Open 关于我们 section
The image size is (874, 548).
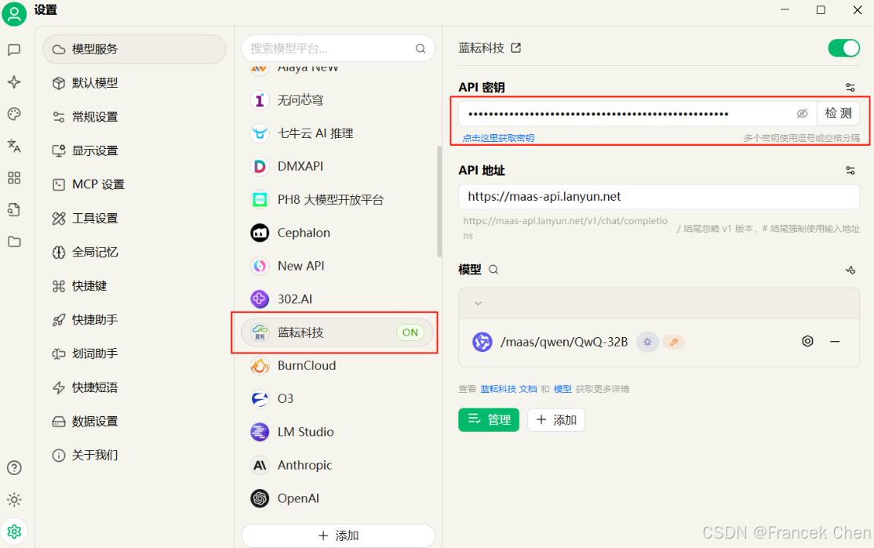point(134,455)
